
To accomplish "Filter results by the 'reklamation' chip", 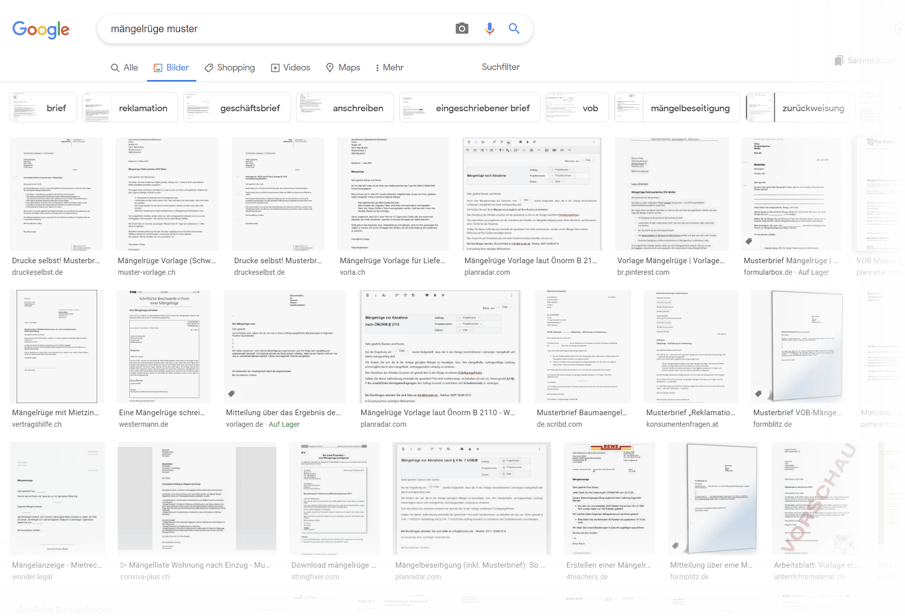I will coord(130,107).
